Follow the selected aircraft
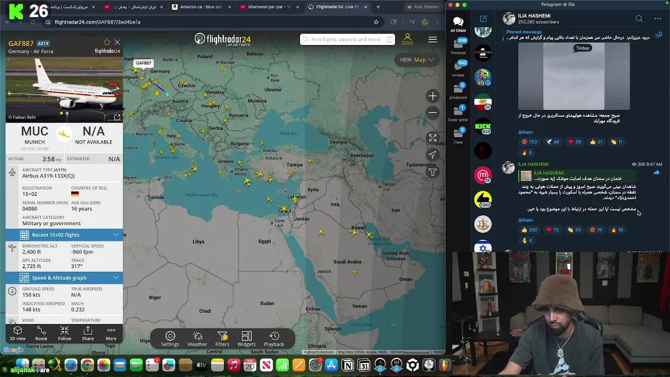Screen dimensions: 670x377 [x=64, y=334]
